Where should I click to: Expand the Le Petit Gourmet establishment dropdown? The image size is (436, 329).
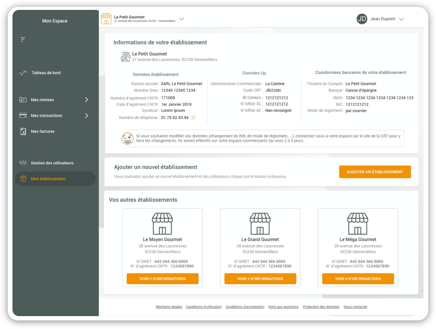tap(181, 19)
